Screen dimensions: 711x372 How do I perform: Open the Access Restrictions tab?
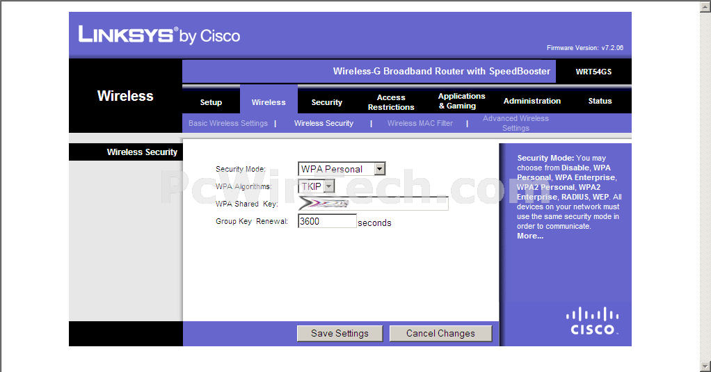click(x=391, y=102)
